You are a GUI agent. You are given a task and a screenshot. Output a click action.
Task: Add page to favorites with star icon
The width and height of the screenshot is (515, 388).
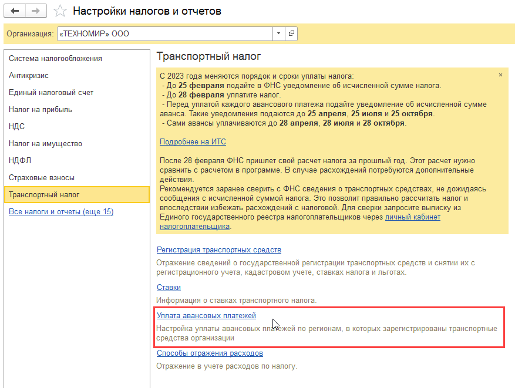click(x=60, y=11)
